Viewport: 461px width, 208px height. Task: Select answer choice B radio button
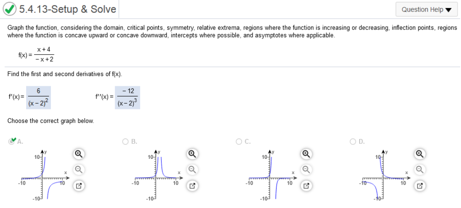coord(126,142)
